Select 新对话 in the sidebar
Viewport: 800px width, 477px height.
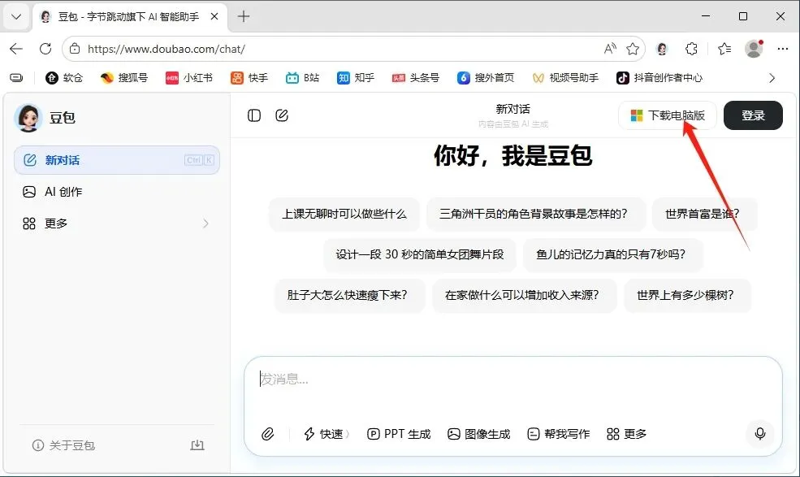click(117, 160)
